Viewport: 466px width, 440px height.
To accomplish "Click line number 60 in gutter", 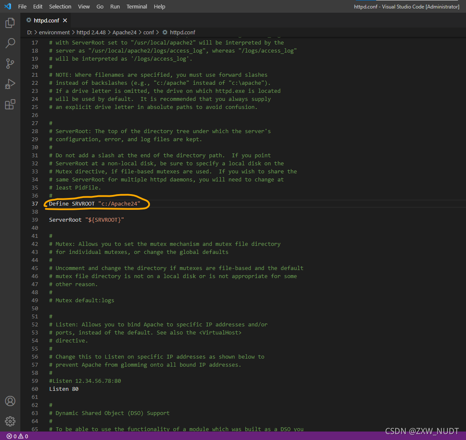I will pos(35,389).
